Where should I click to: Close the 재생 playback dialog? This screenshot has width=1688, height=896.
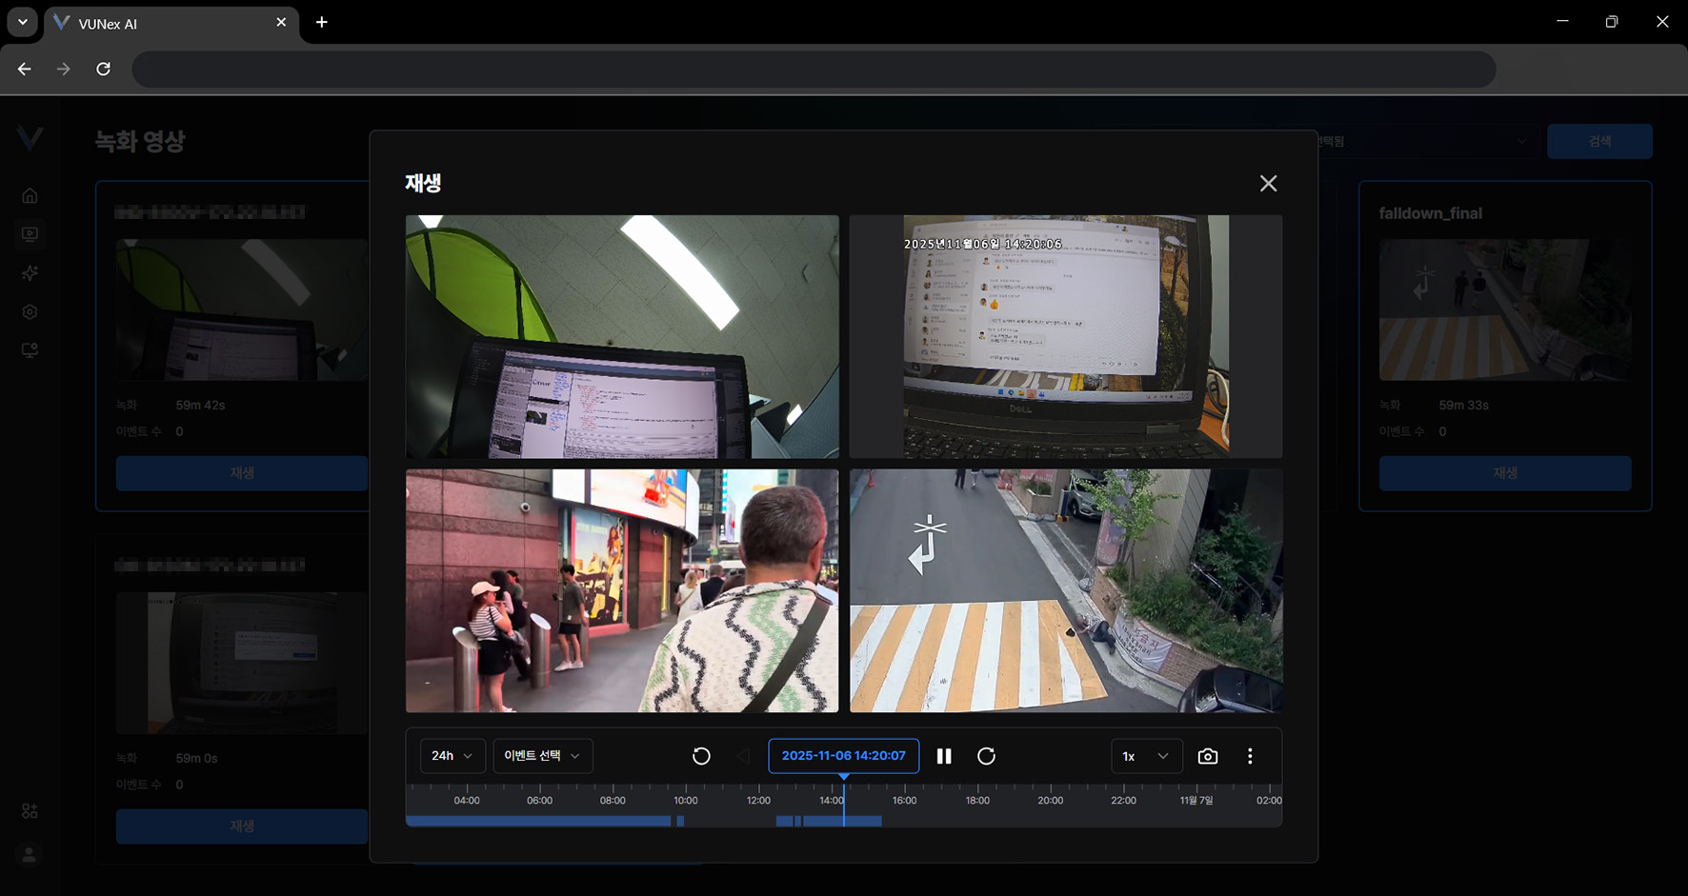[1268, 184]
